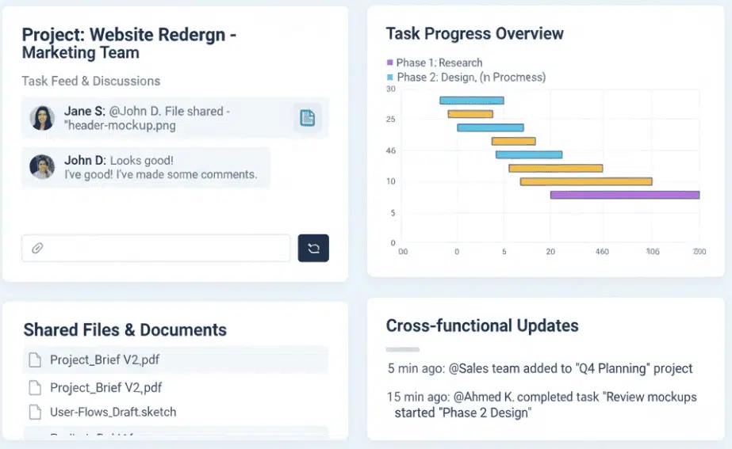Click the longest orange Gantt bar
This screenshot has height=449, width=732.
click(585, 181)
